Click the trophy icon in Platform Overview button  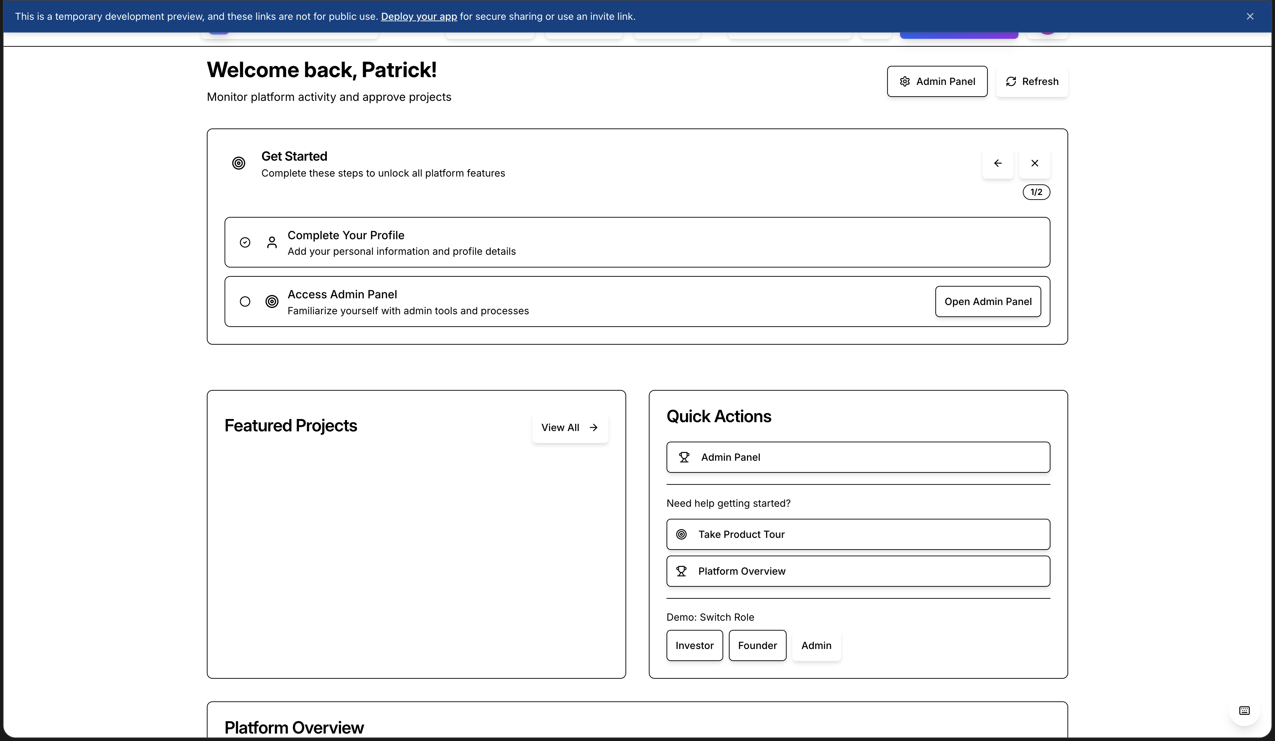click(x=681, y=571)
